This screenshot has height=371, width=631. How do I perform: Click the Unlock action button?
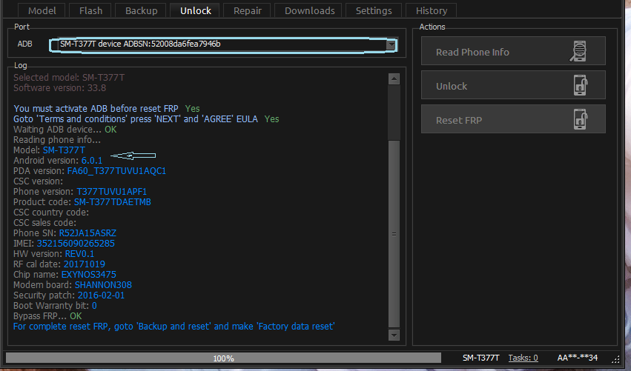coord(513,85)
